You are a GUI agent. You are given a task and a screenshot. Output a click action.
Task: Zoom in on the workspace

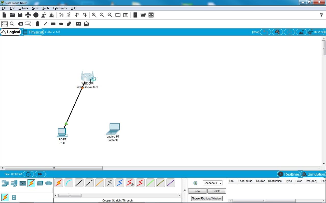tap(94, 15)
